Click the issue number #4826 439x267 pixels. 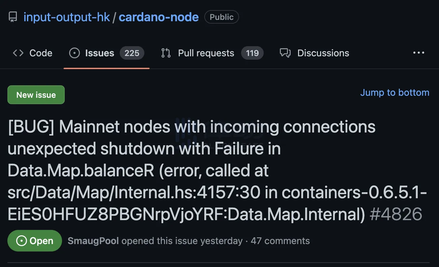point(396,214)
